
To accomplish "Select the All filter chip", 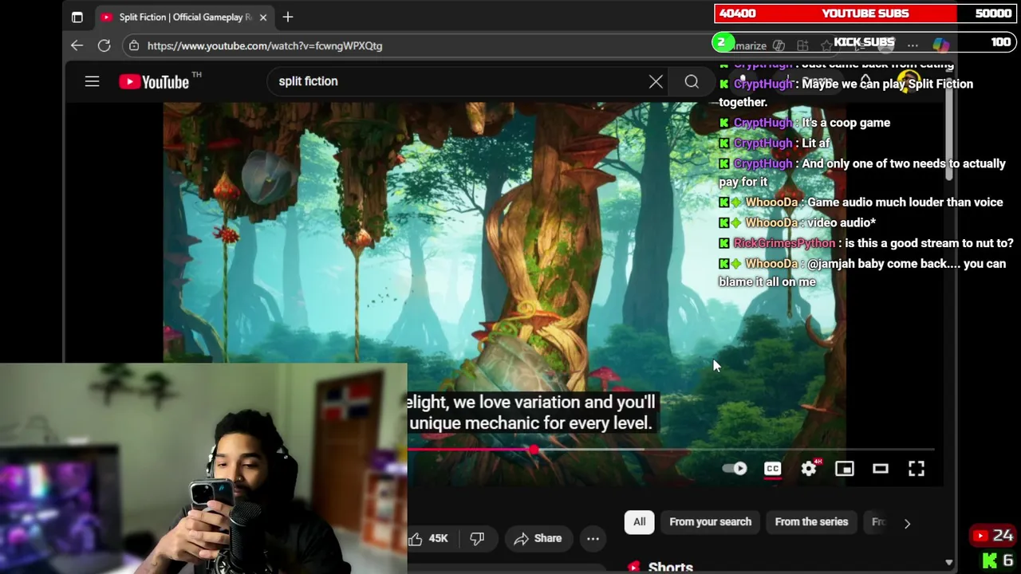I will [x=639, y=522].
